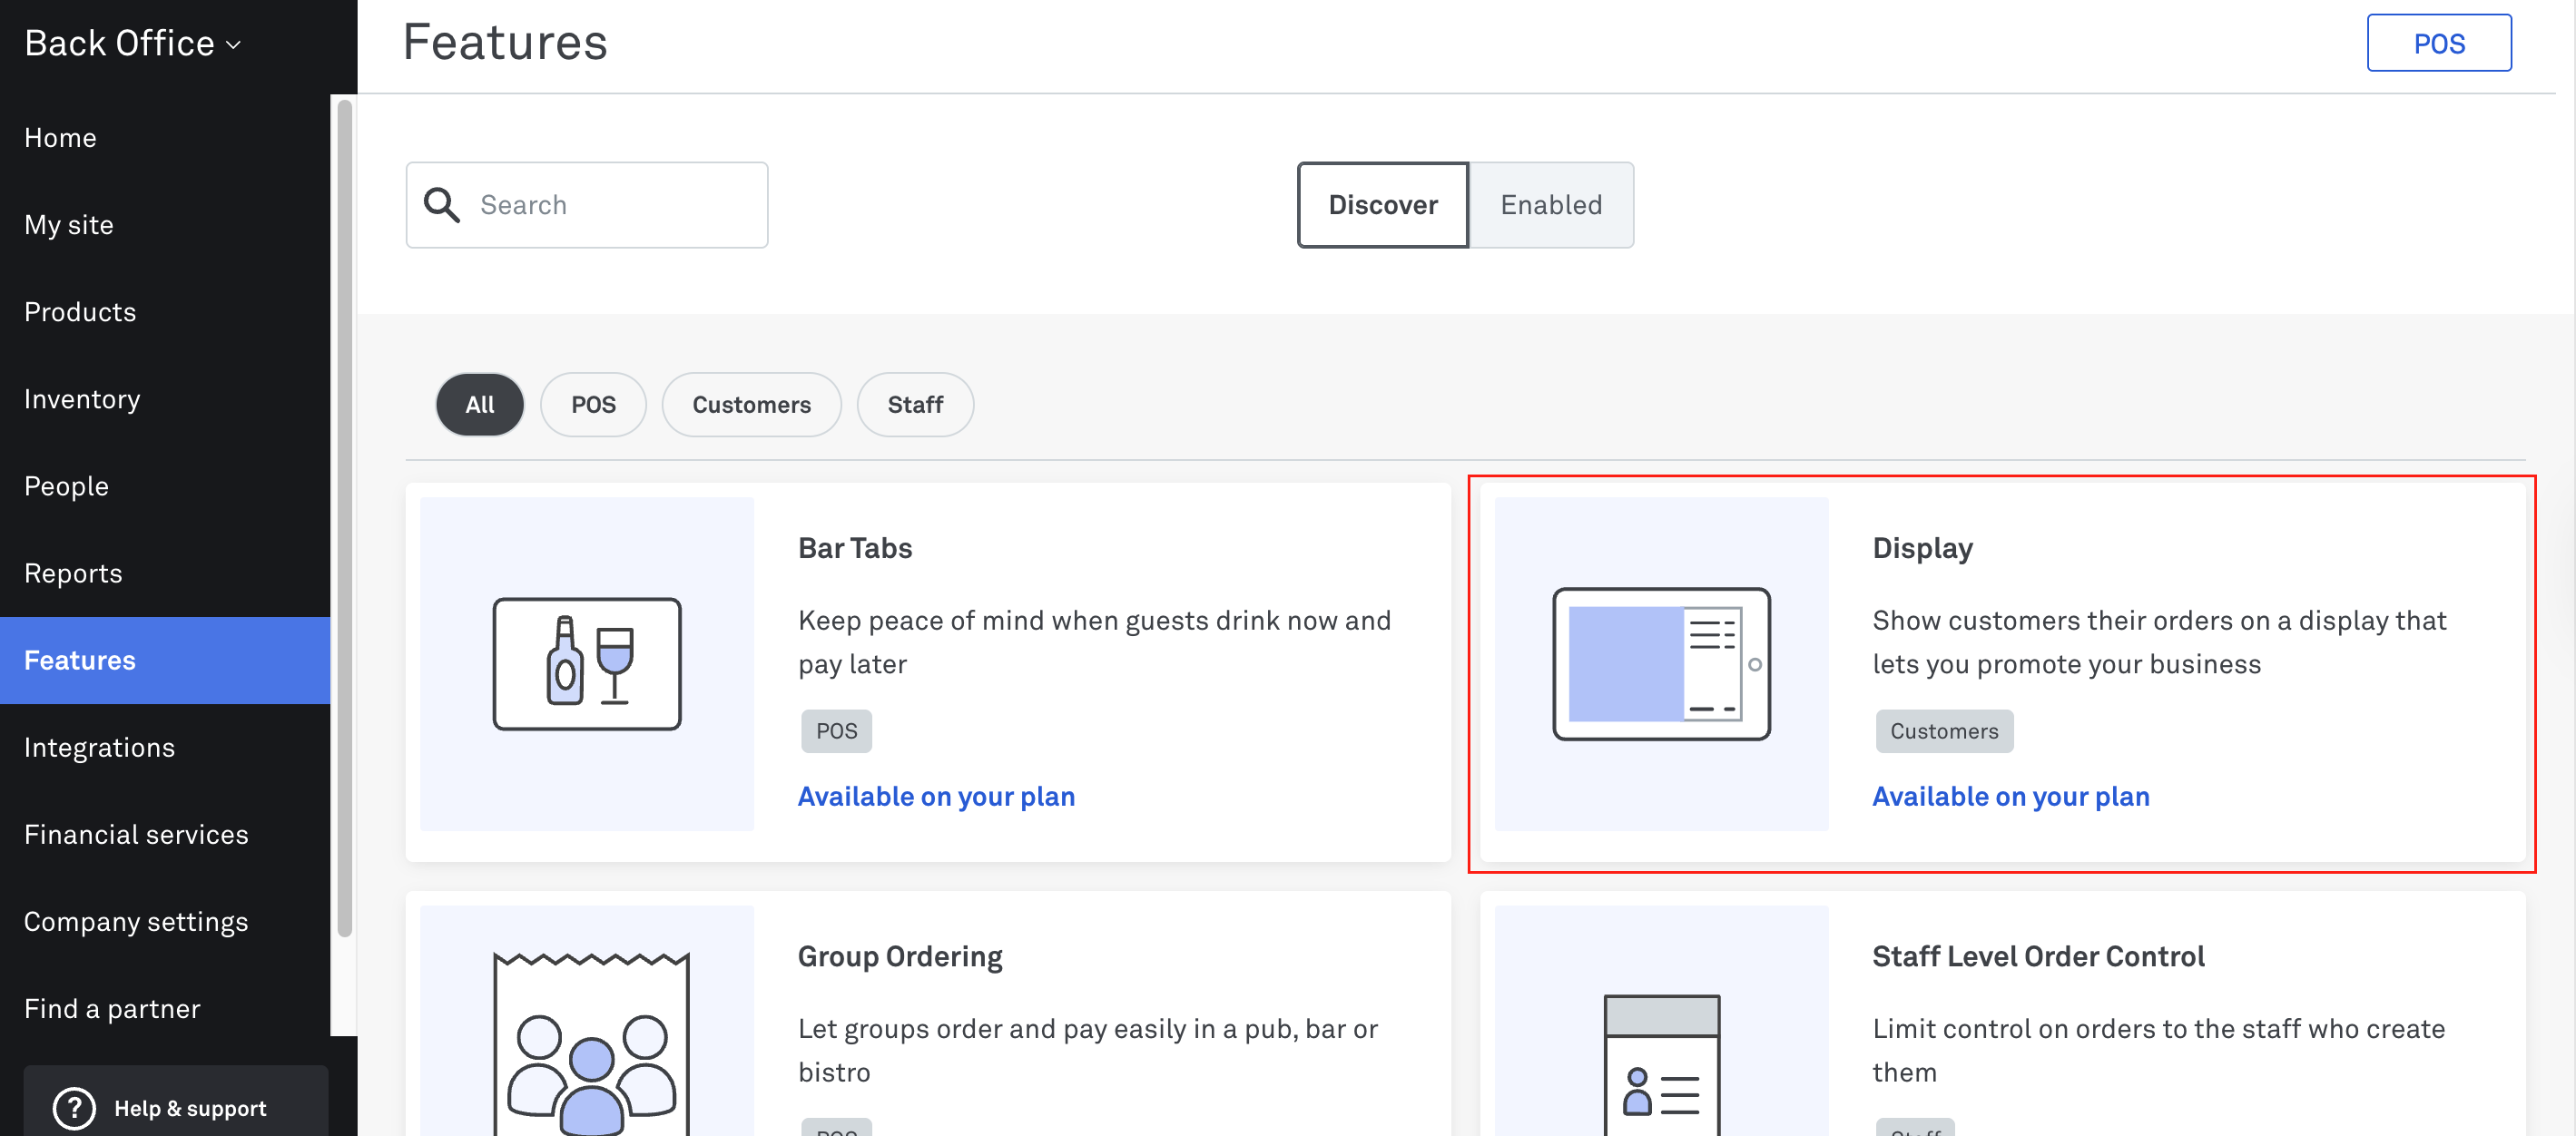Open Home in the sidebar

(165, 138)
